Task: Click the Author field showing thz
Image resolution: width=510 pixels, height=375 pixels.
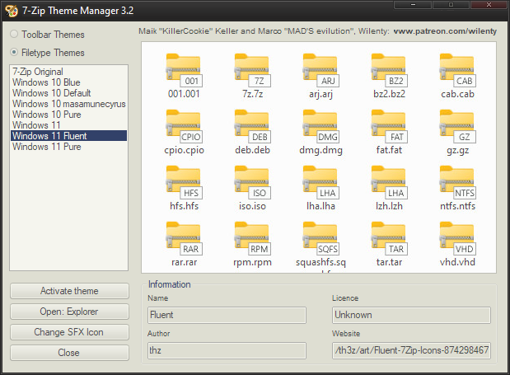Action: click(227, 350)
